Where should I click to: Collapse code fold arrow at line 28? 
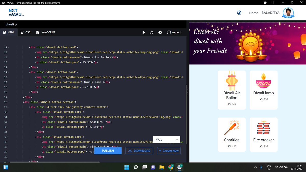click(8, 102)
